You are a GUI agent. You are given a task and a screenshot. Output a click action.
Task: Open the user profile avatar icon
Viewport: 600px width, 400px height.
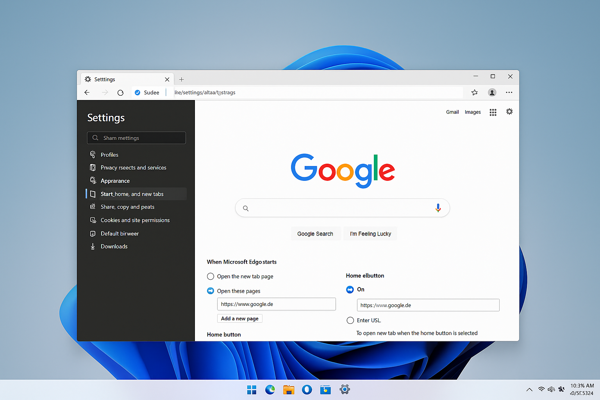[x=492, y=93]
